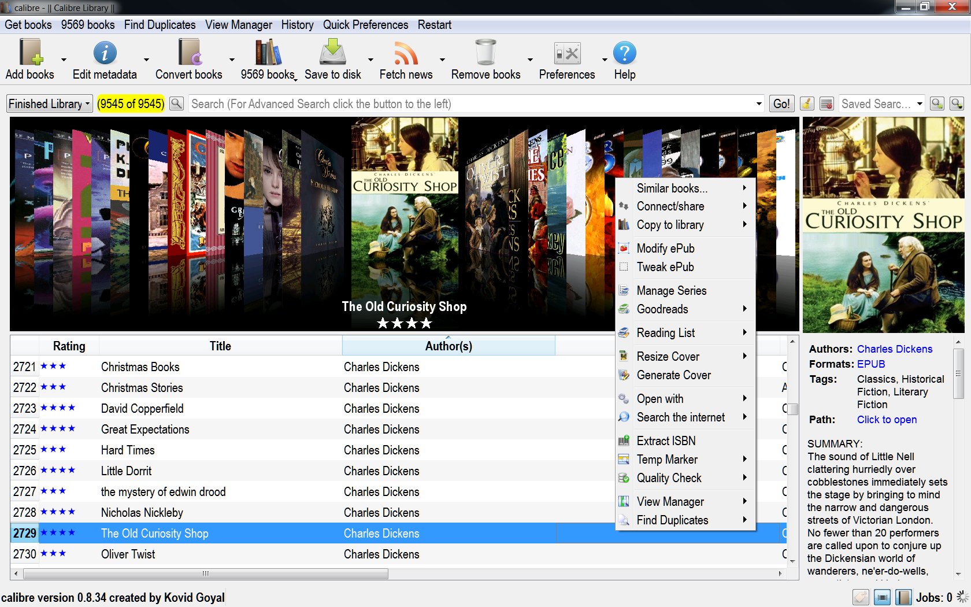Viewport: 971px width, 607px height.
Task: Open the Finished Library virtual library dropdown
Action: pos(50,104)
